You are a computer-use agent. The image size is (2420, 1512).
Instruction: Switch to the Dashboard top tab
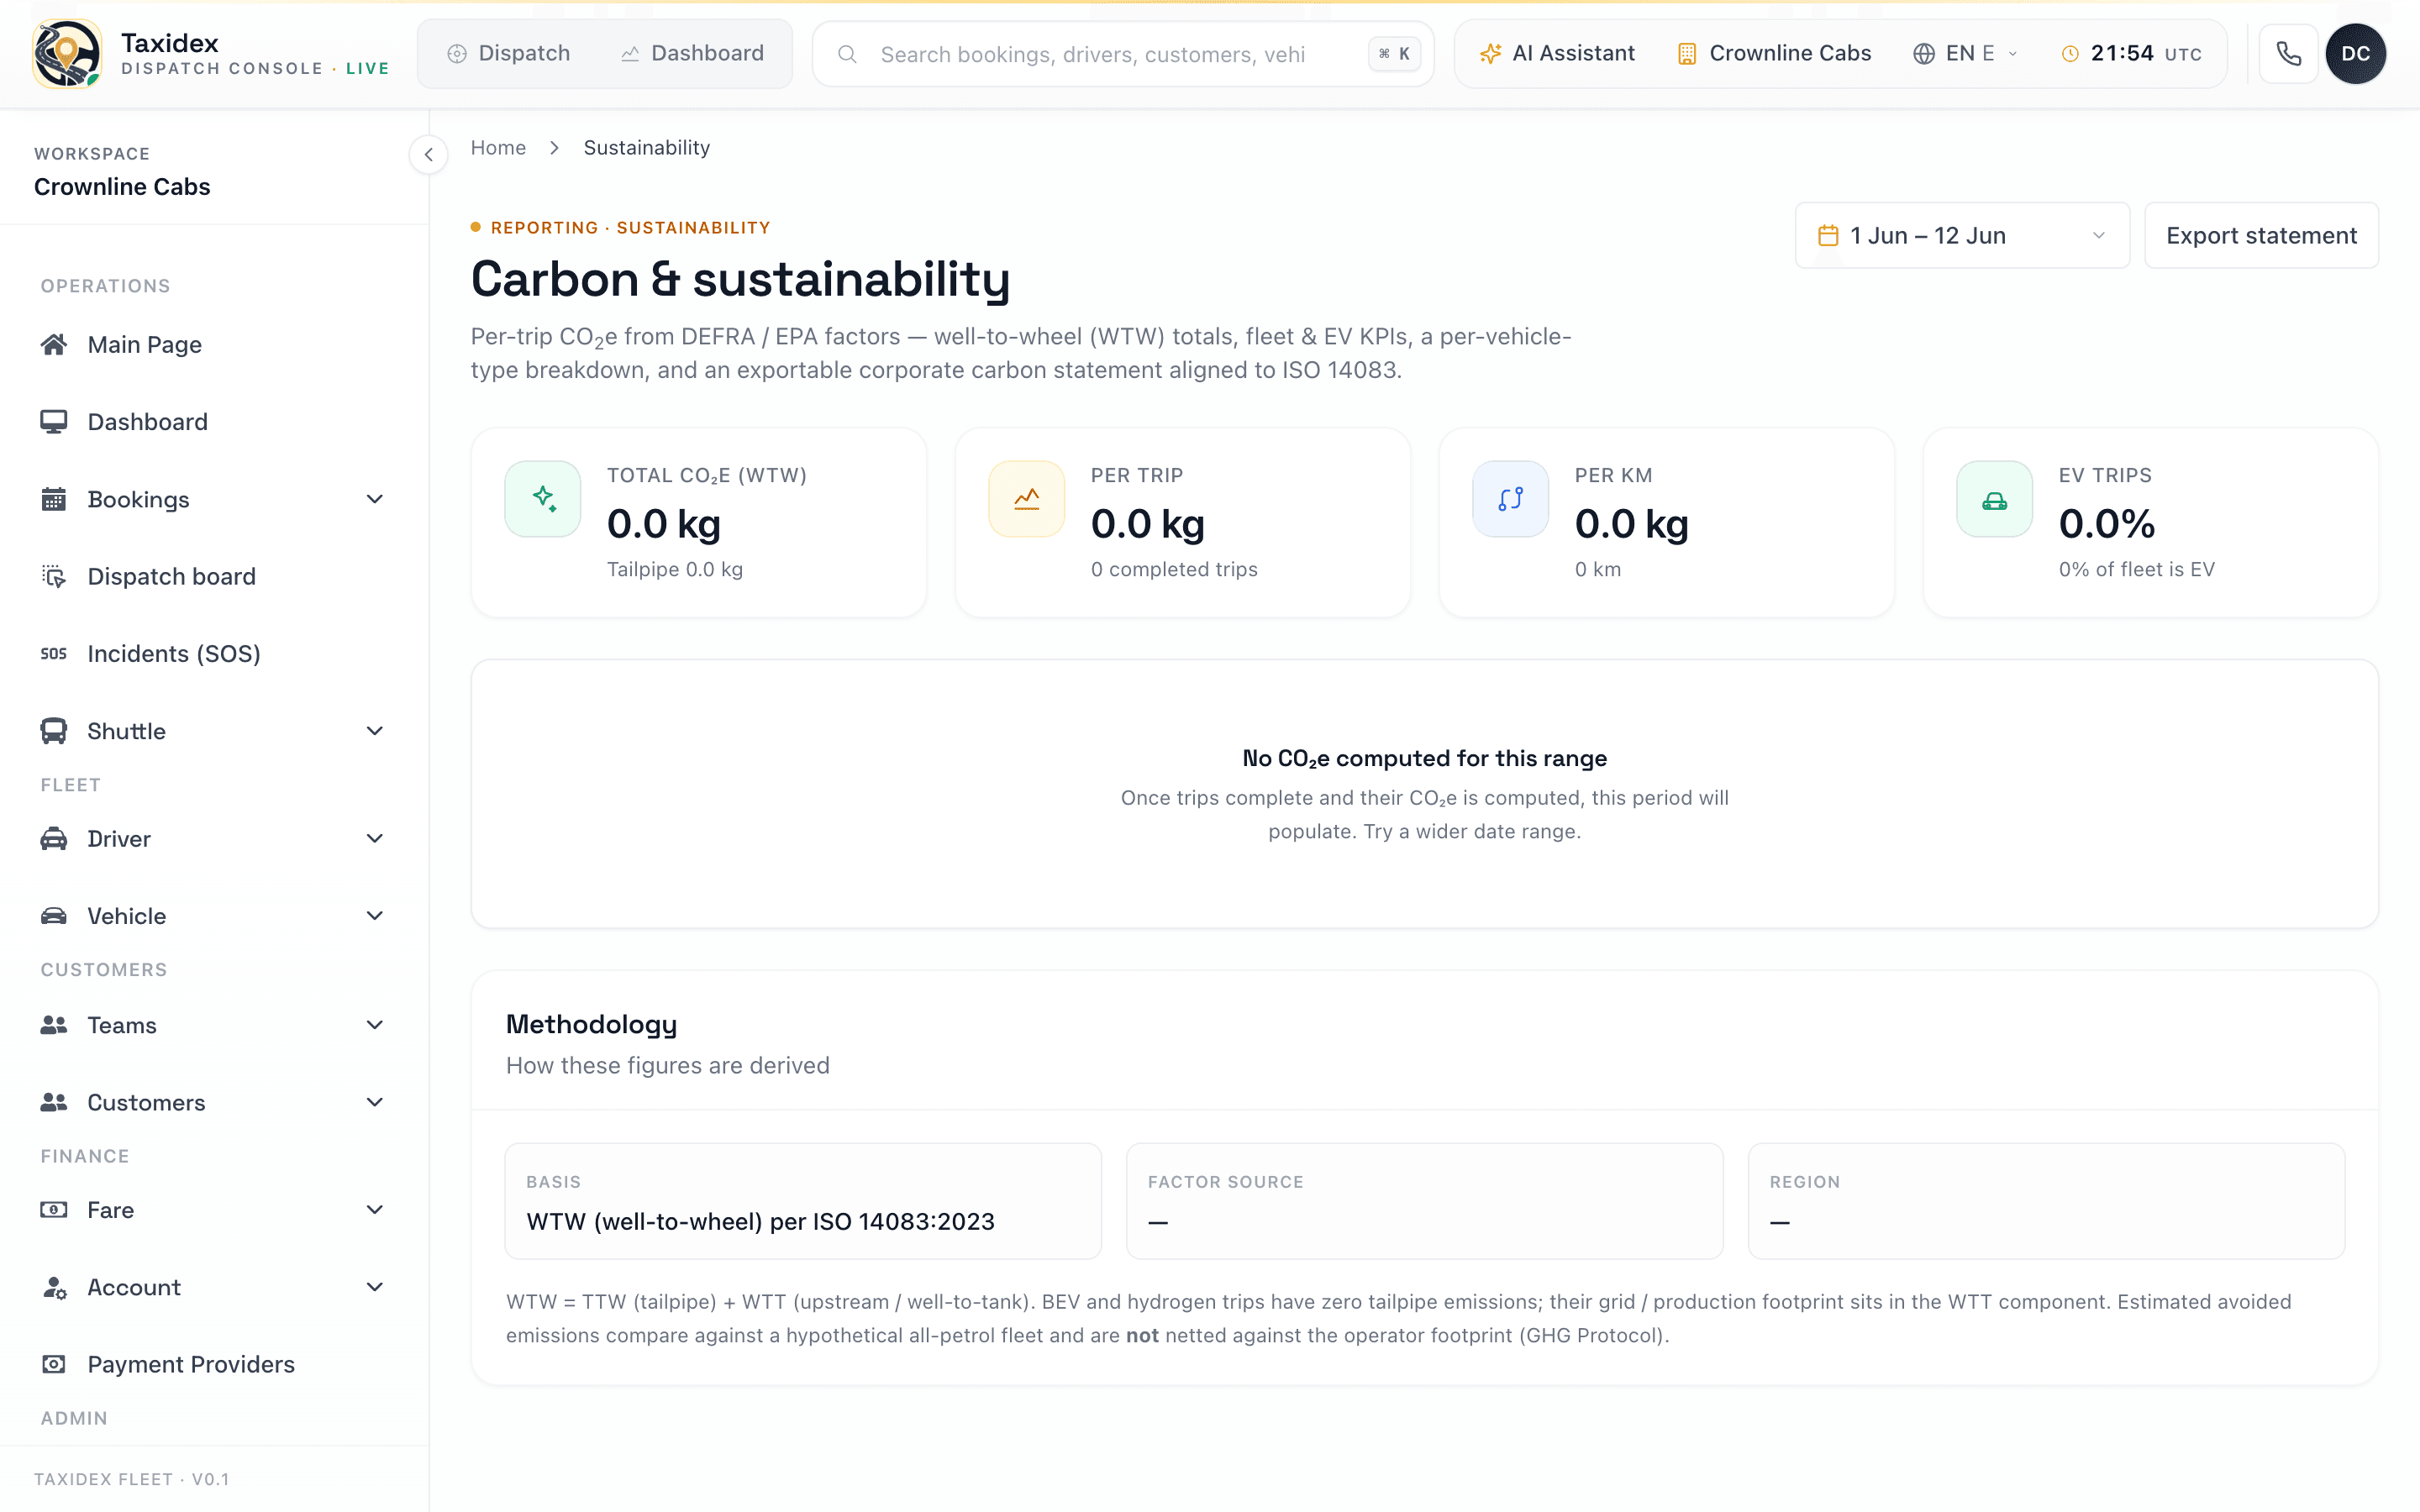pos(692,54)
